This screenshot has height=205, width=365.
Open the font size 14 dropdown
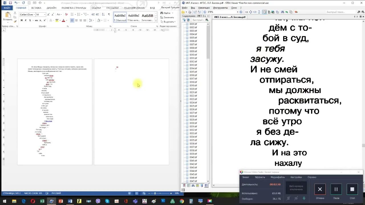coord(44,15)
